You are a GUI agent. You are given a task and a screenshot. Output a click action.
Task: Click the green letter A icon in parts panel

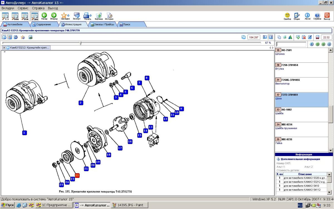point(290,37)
